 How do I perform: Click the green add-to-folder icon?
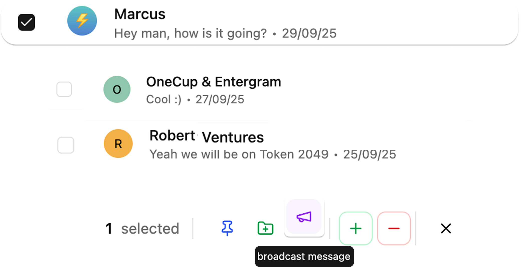point(265,228)
